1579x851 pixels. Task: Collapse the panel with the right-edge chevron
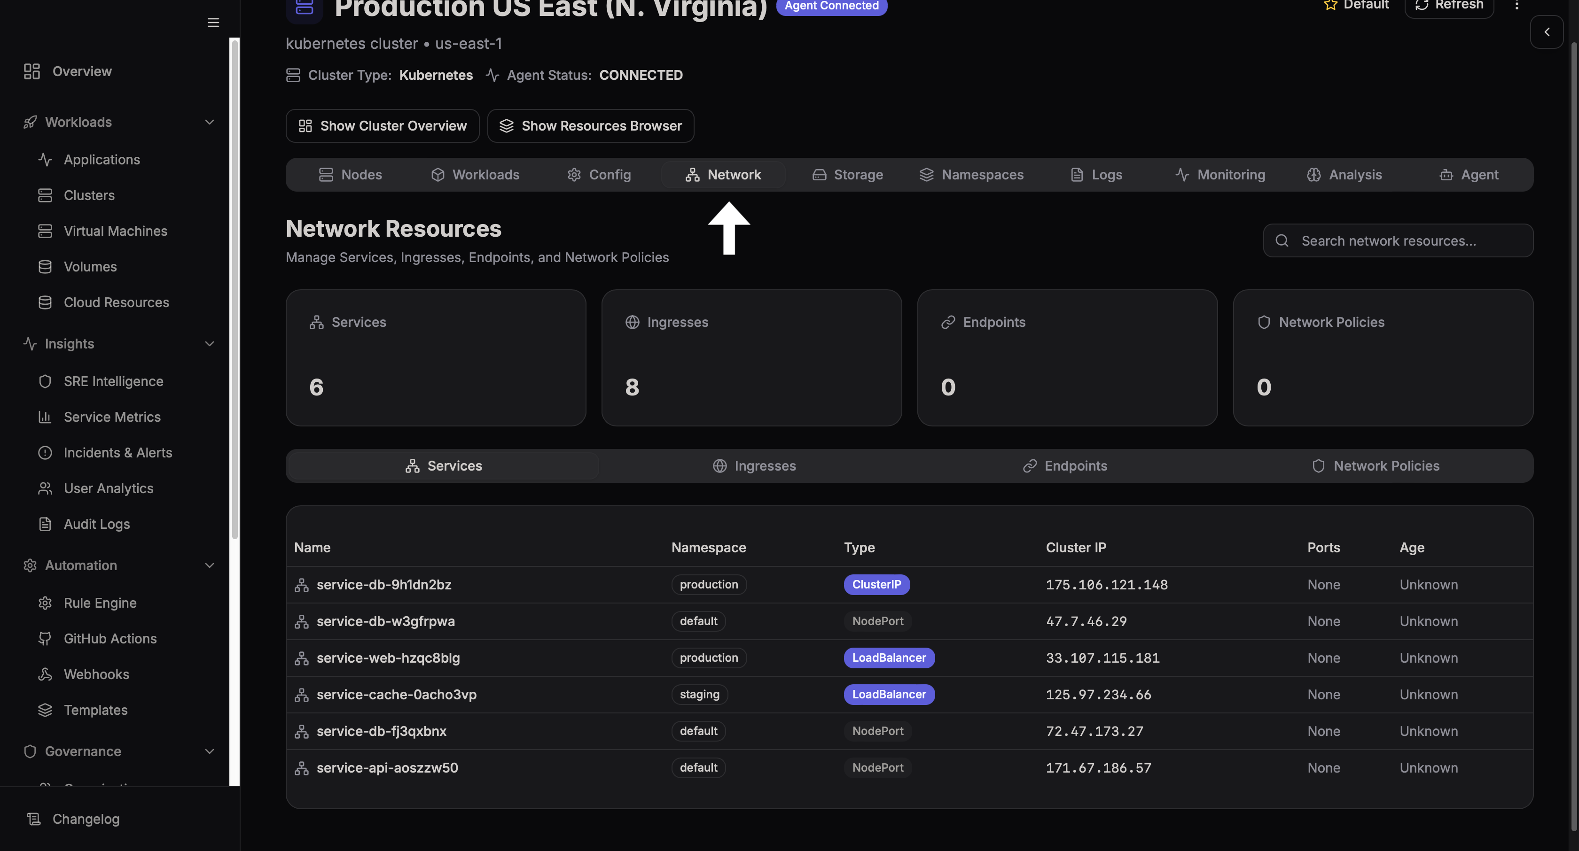click(1547, 32)
